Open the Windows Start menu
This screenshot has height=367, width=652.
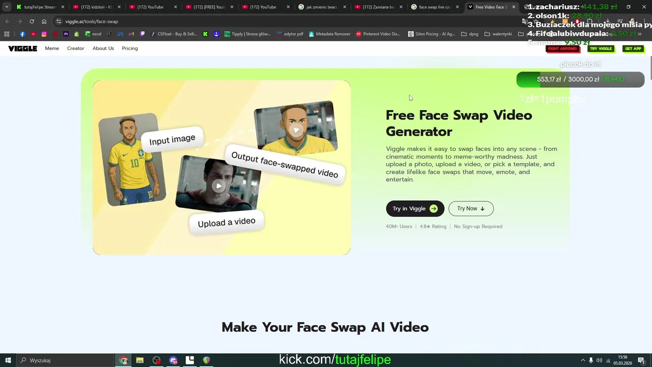(8, 360)
